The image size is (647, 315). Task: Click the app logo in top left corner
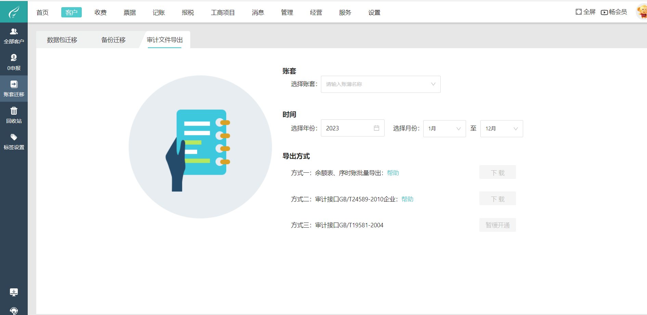(x=14, y=11)
